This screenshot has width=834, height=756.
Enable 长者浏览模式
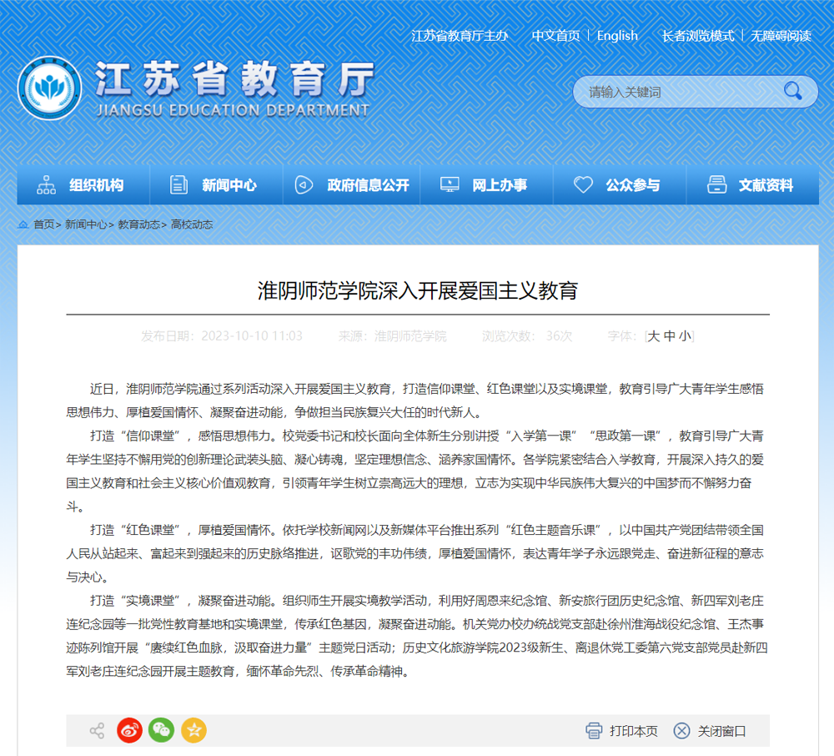click(698, 36)
